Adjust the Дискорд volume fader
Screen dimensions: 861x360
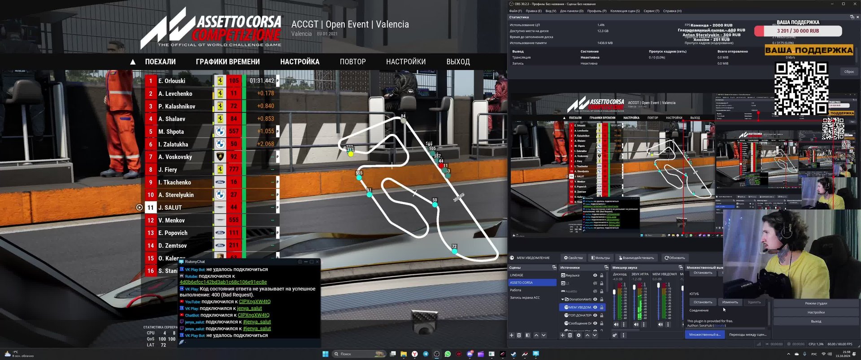tap(614, 292)
